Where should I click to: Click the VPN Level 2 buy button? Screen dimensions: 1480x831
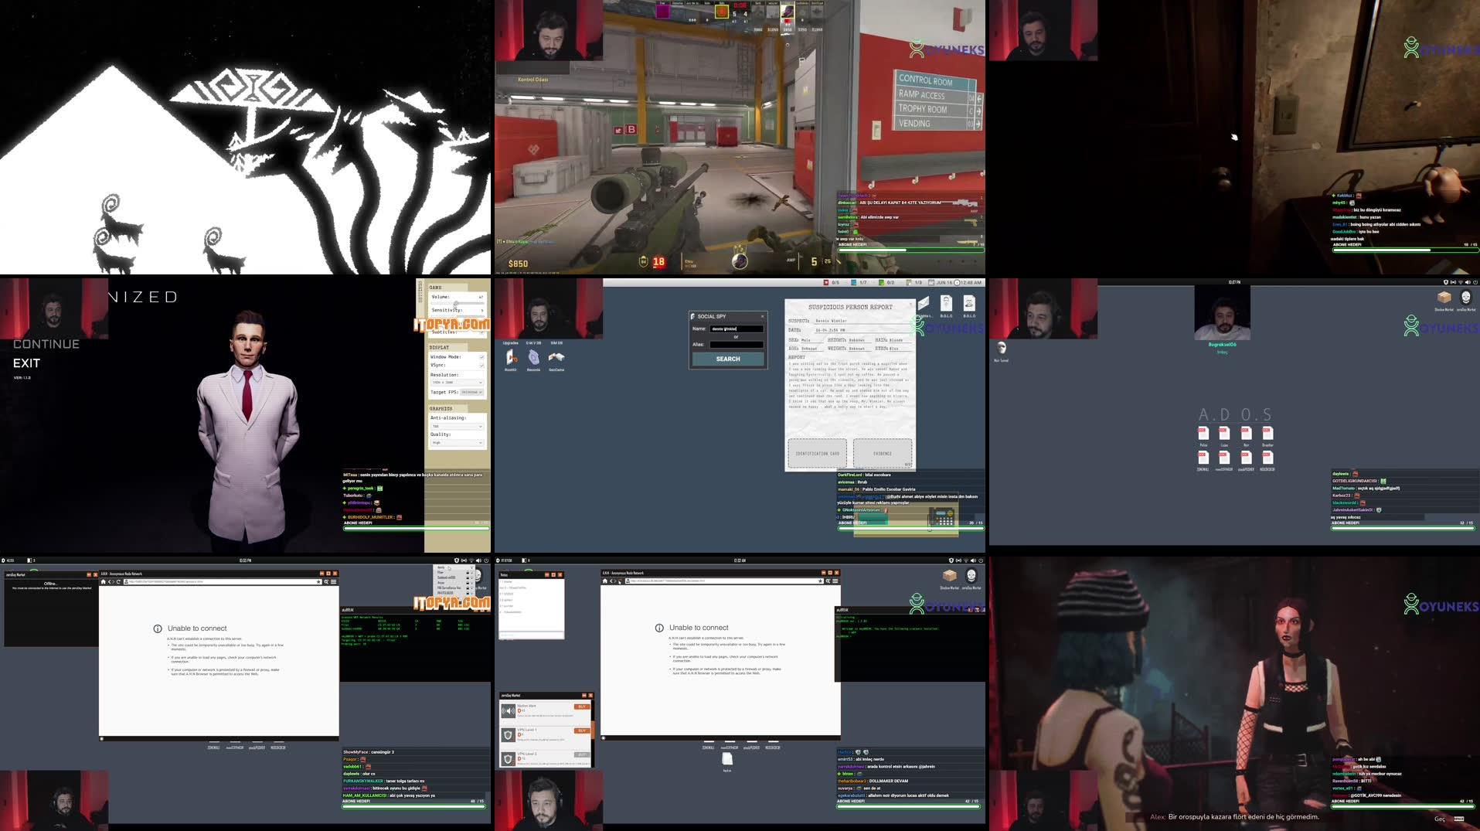(581, 754)
